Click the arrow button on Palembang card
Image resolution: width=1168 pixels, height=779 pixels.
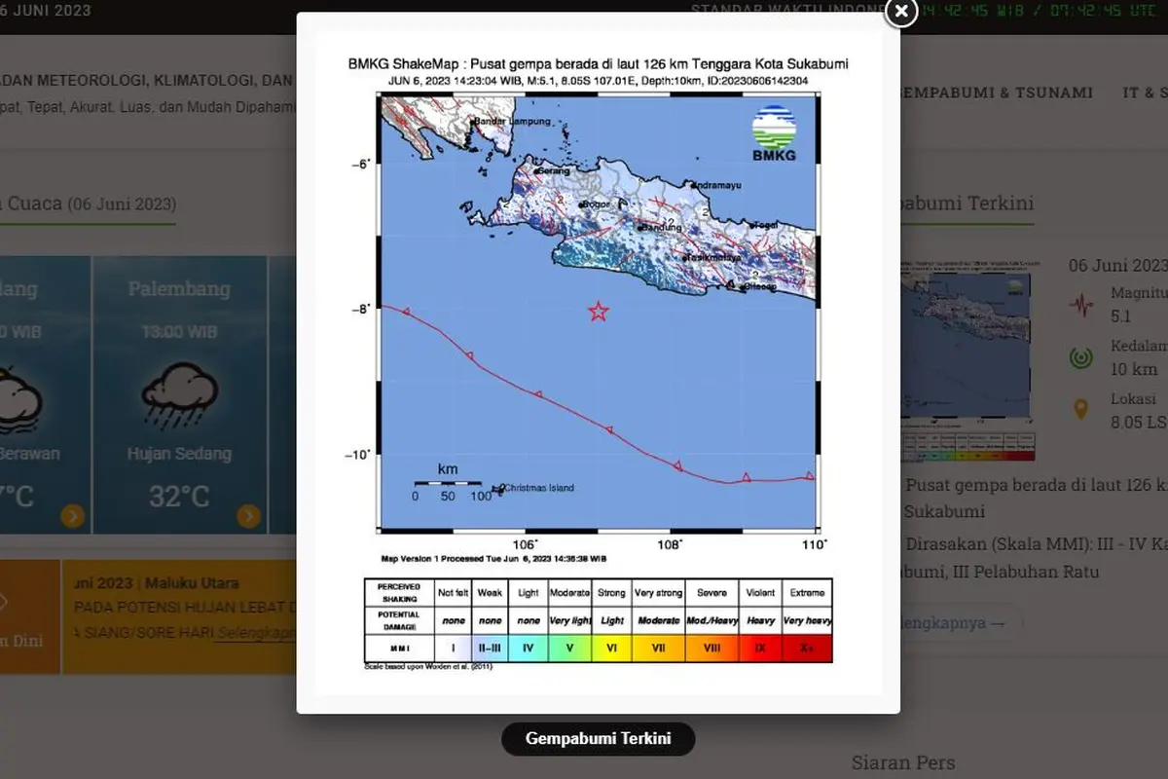click(x=248, y=516)
